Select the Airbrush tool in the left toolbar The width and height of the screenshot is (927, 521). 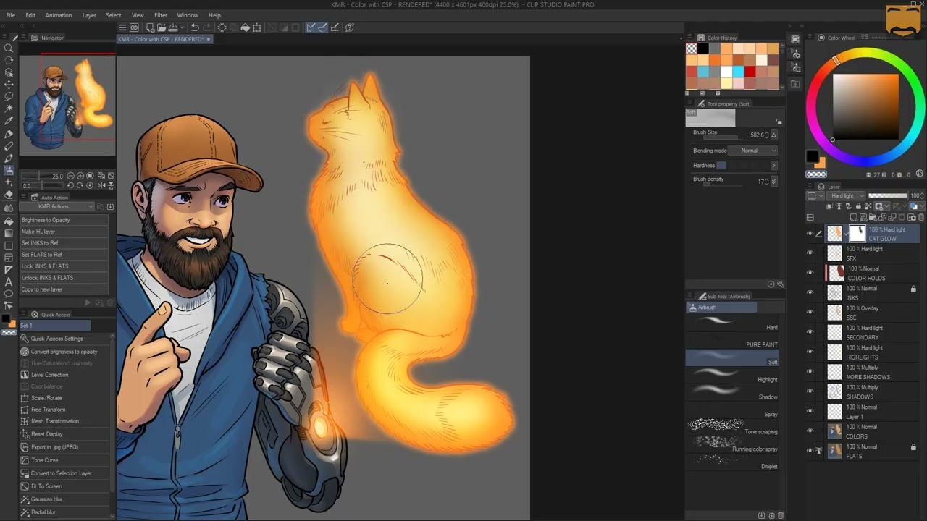click(9, 171)
